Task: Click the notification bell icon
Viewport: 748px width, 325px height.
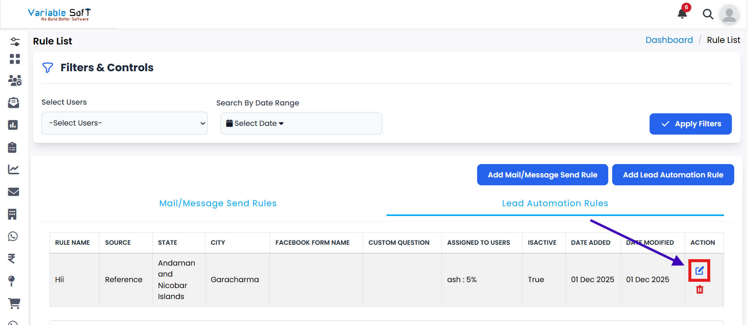Action: coord(682,14)
